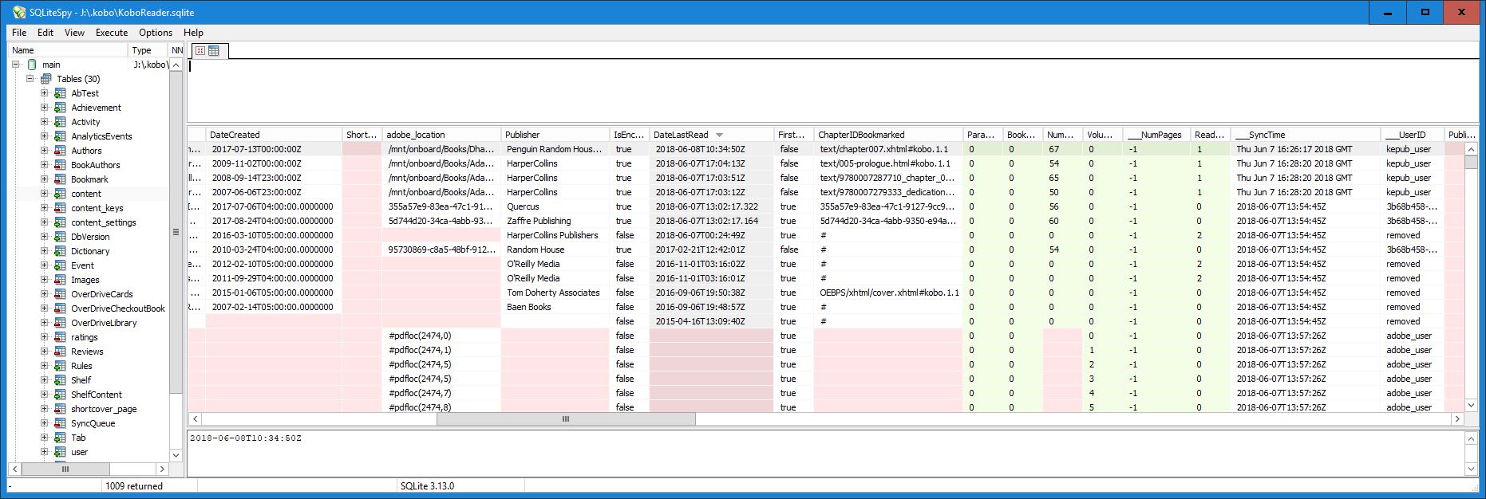Open the File menu
The image size is (1486, 499).
19,33
